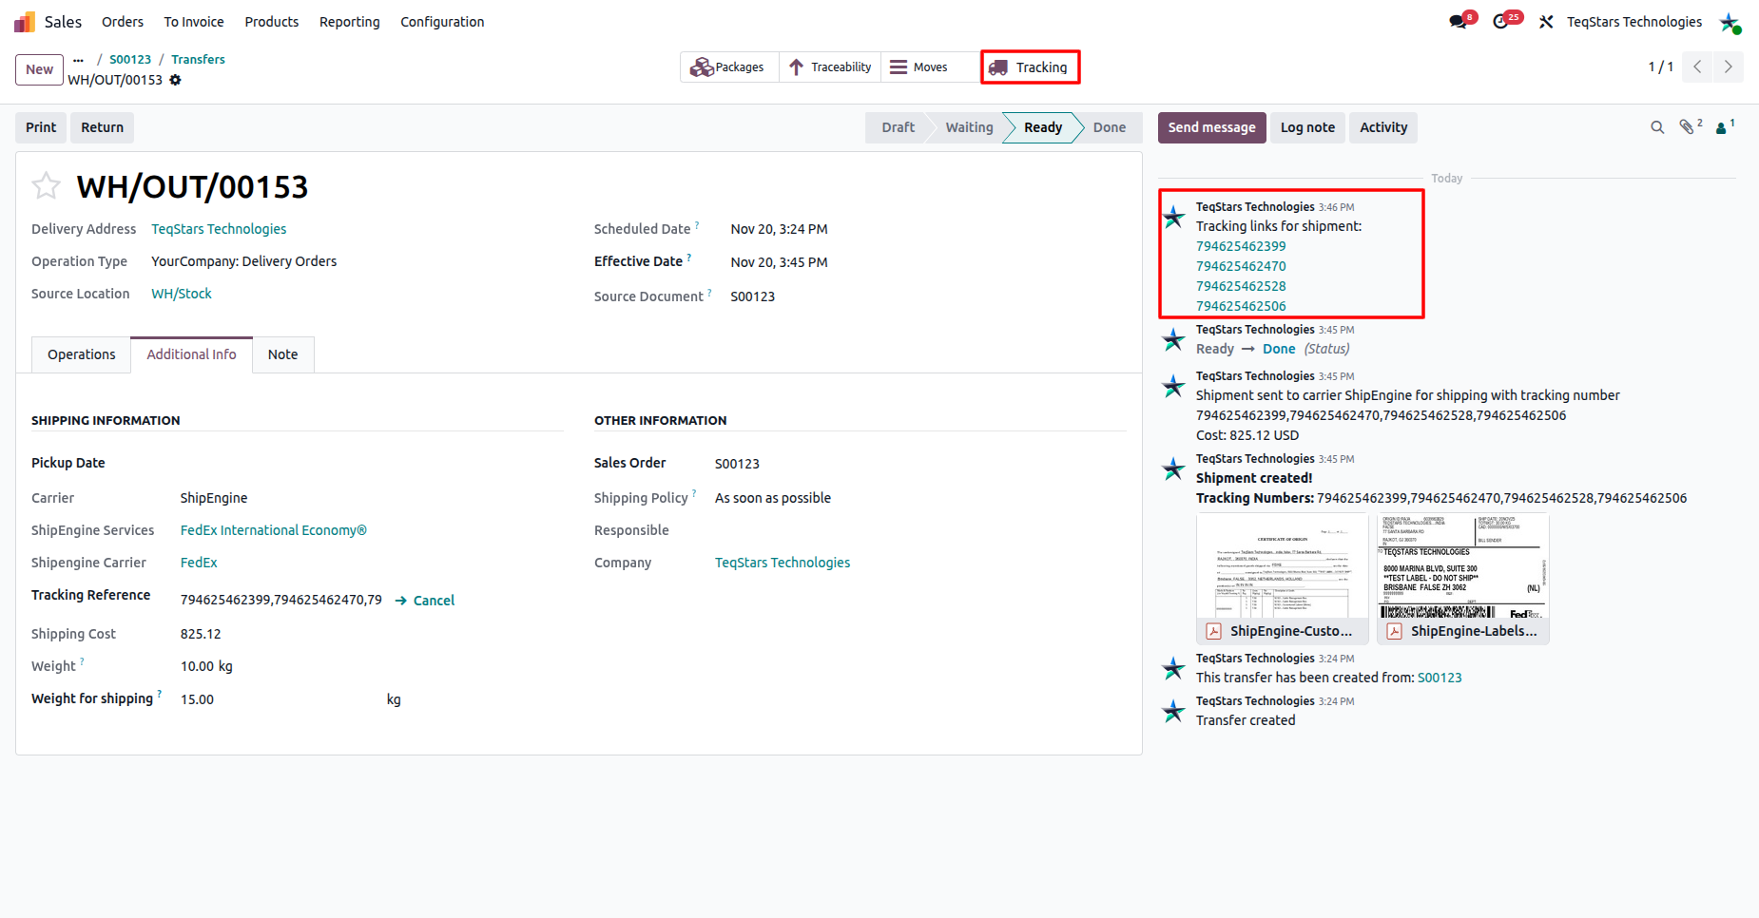
Task: Open the ShipEngine-Customs PDF attachment
Action: (1283, 579)
